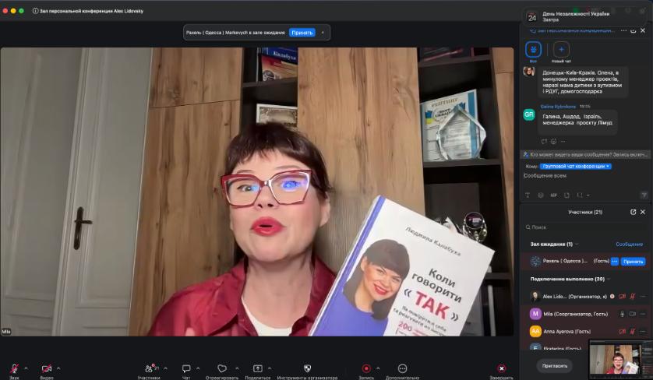Admit waiting guest via banner Принять button
This screenshot has height=380, width=653.
(x=302, y=33)
